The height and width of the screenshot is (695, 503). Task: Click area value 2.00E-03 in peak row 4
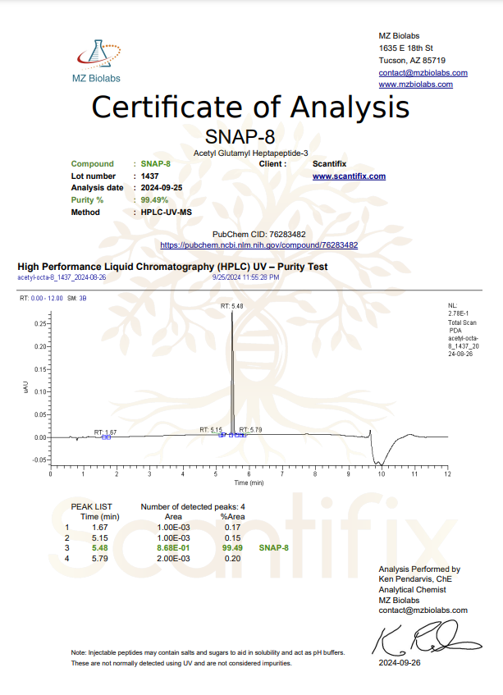pyautogui.click(x=173, y=559)
